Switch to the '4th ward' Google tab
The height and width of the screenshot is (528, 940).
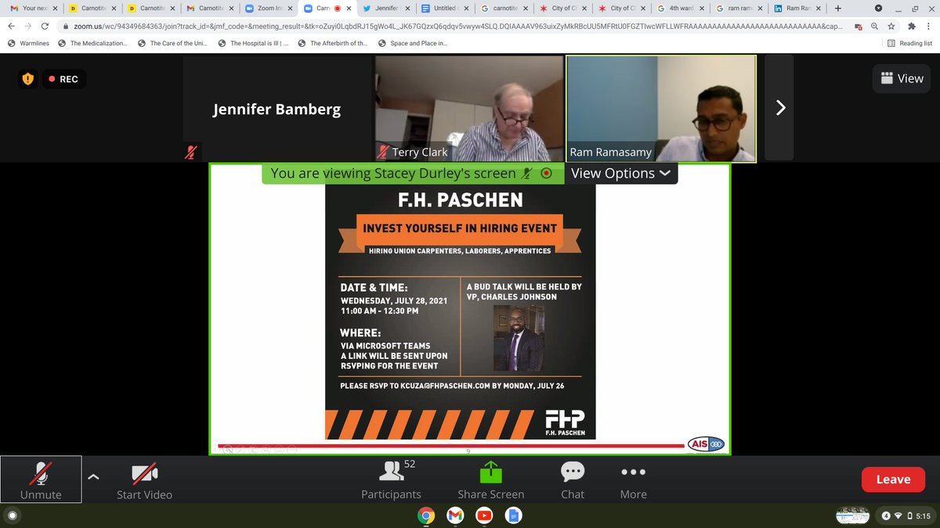click(680, 9)
